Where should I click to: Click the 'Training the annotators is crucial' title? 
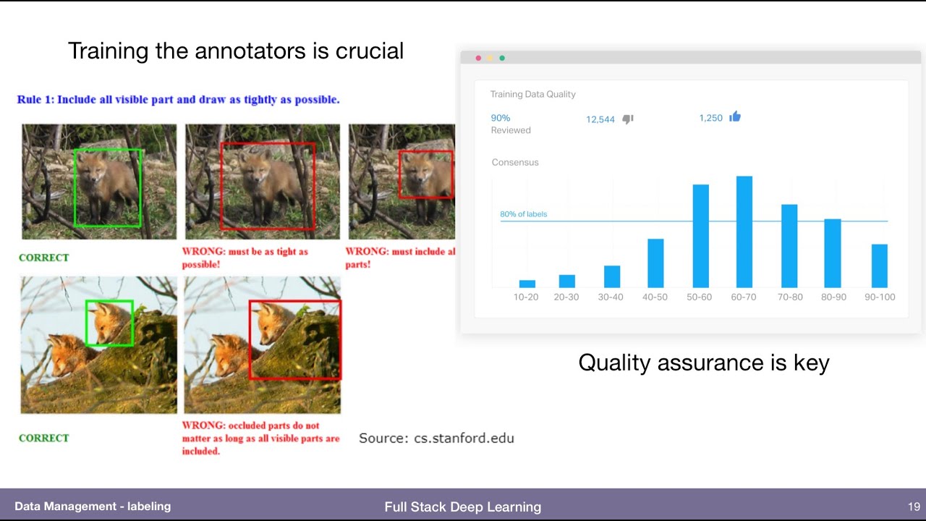[236, 51]
